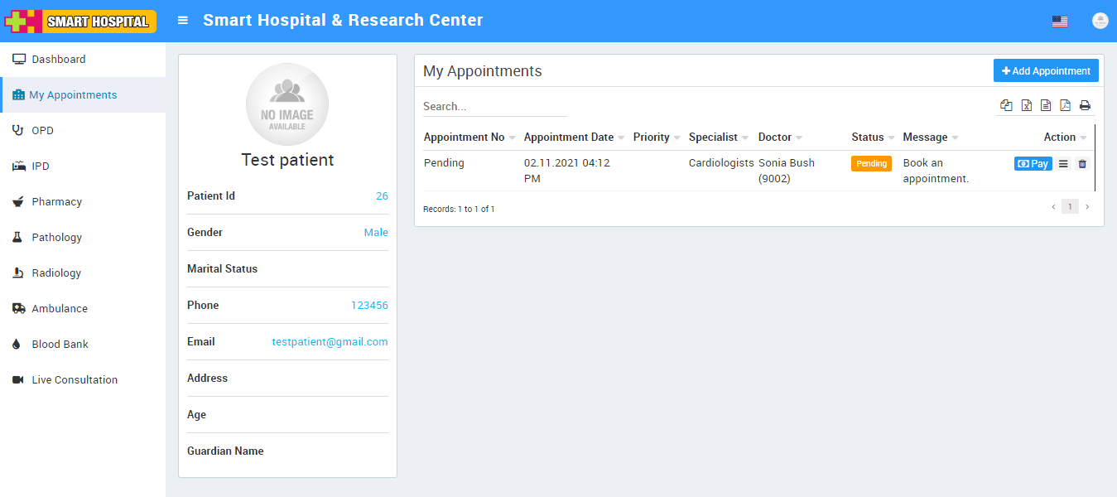Screen dimensions: 1117x497
Task: Click the Copy export icon
Action: pos(1006,105)
